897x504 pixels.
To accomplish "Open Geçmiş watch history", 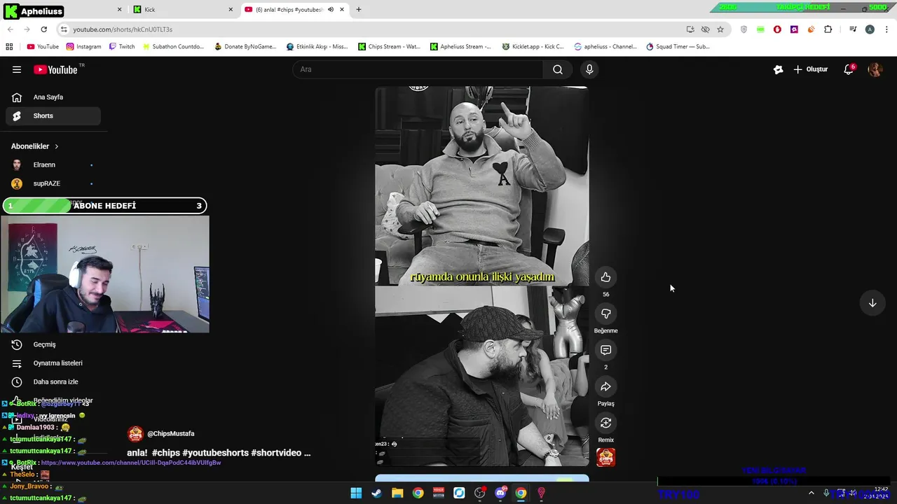I will point(53,344).
